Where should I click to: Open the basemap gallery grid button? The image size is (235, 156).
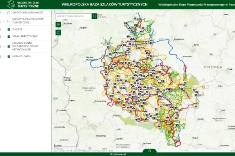tap(58, 25)
